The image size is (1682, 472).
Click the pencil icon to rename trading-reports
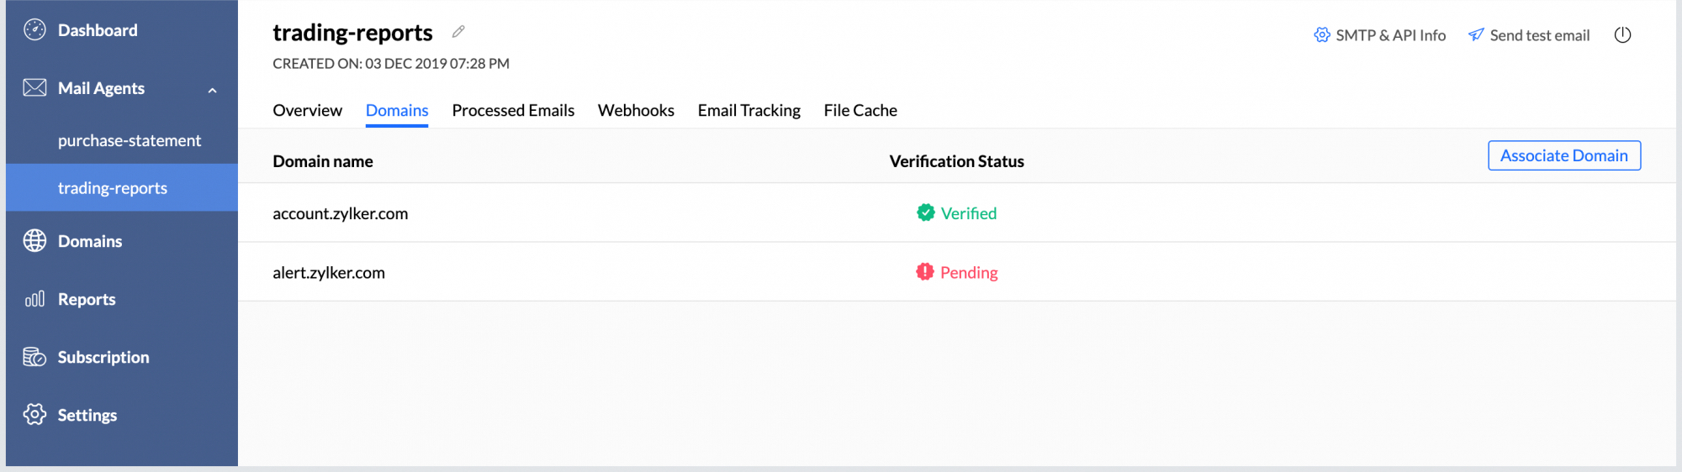[x=458, y=32]
